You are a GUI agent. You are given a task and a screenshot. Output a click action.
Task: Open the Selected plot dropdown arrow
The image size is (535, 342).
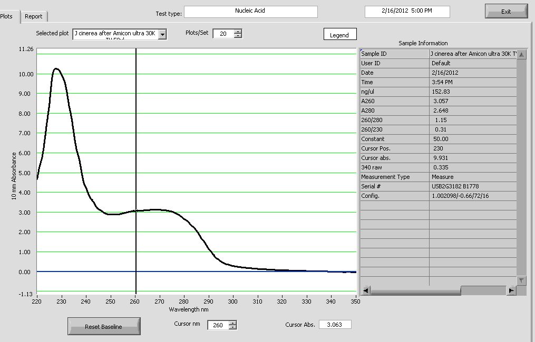click(x=162, y=34)
